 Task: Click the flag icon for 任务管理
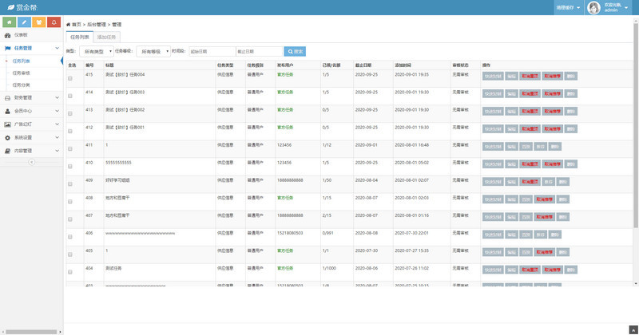click(7, 48)
